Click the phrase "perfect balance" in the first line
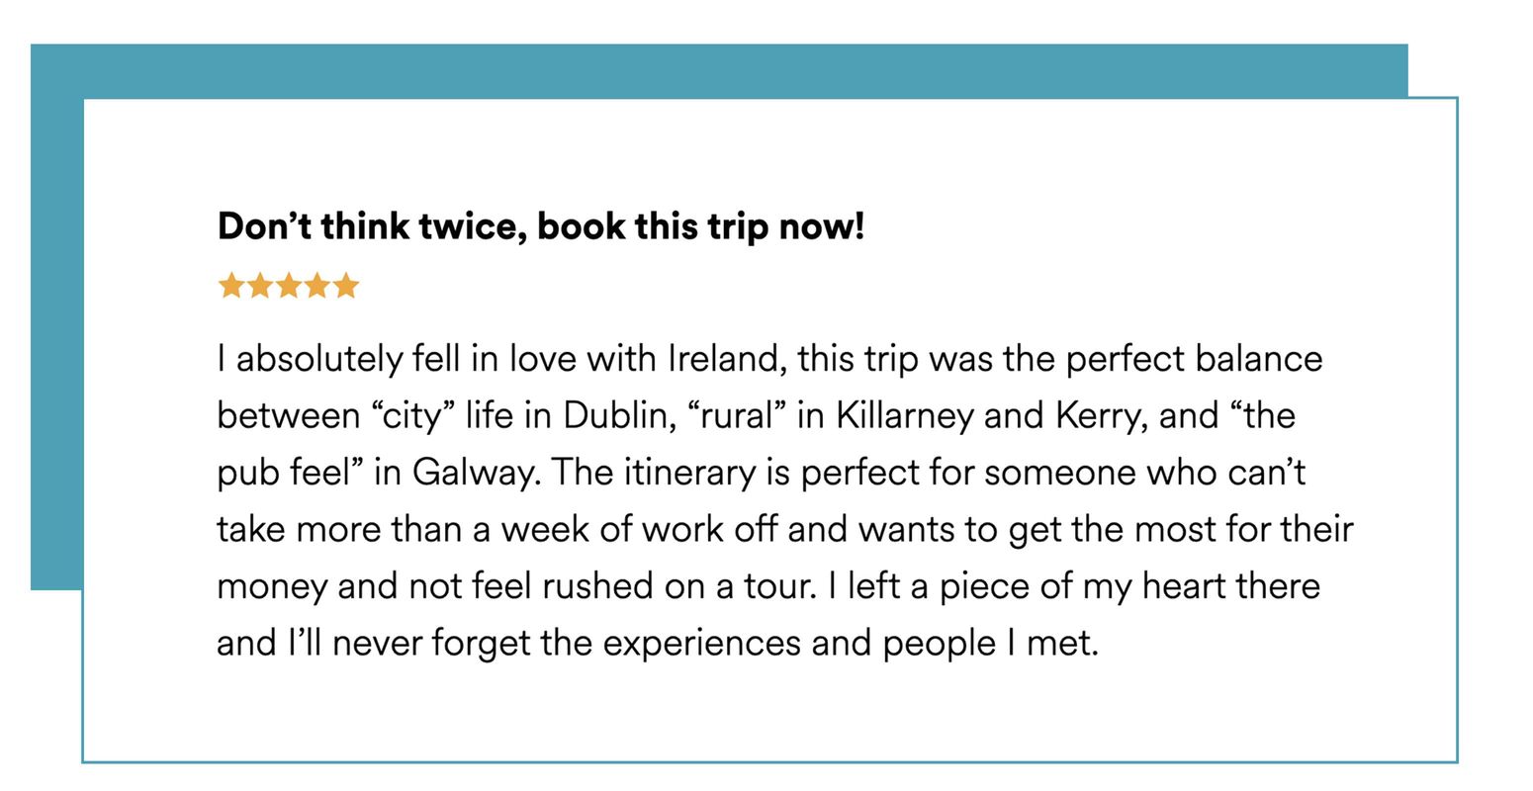Viewport: 1533px width, 791px height. [x=1194, y=358]
